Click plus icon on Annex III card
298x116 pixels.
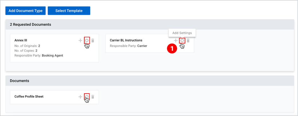[x=80, y=40]
